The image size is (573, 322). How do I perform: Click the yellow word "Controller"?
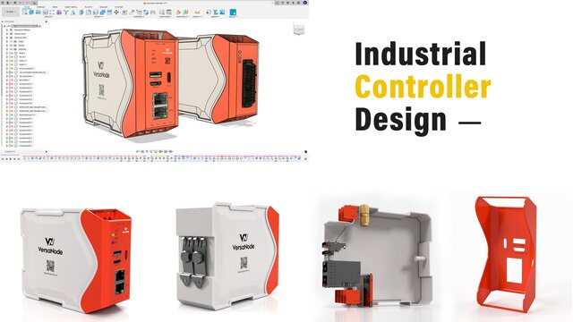click(423, 87)
